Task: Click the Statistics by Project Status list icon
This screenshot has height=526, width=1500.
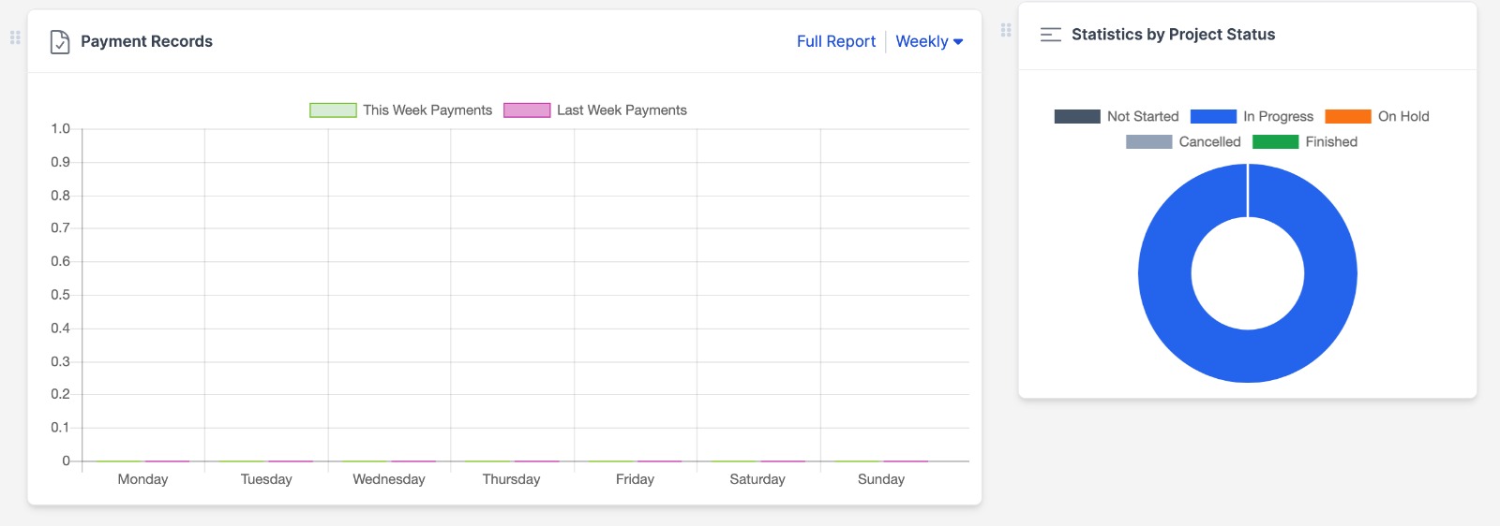Action: tap(1051, 35)
